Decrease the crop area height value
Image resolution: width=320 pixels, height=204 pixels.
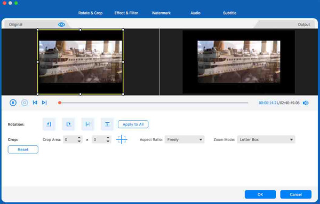pyautogui.click(x=108, y=141)
